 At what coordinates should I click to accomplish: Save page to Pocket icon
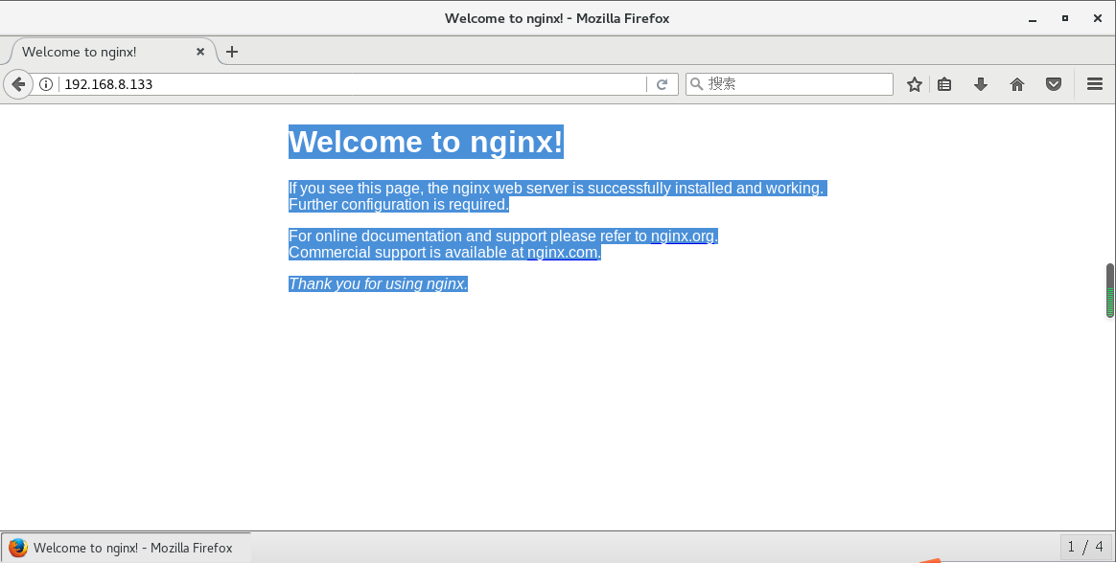point(1054,84)
